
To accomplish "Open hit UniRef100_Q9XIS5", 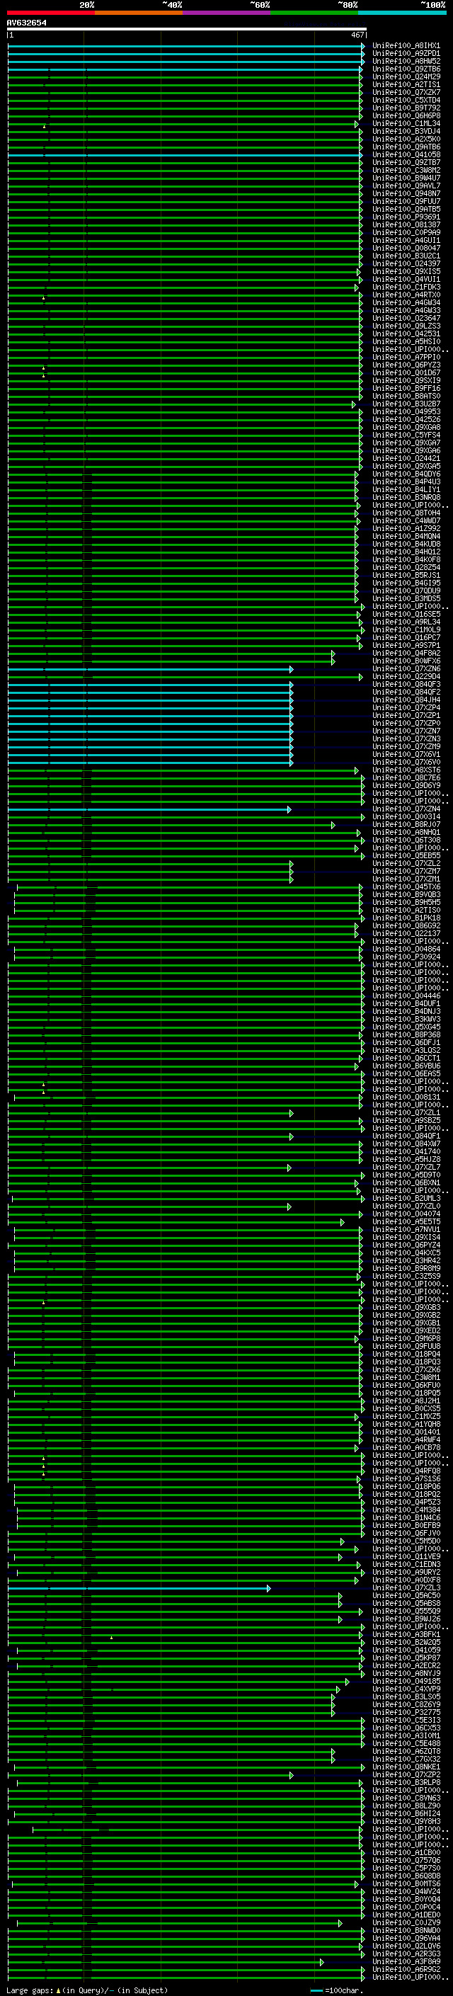I will 406,271.
